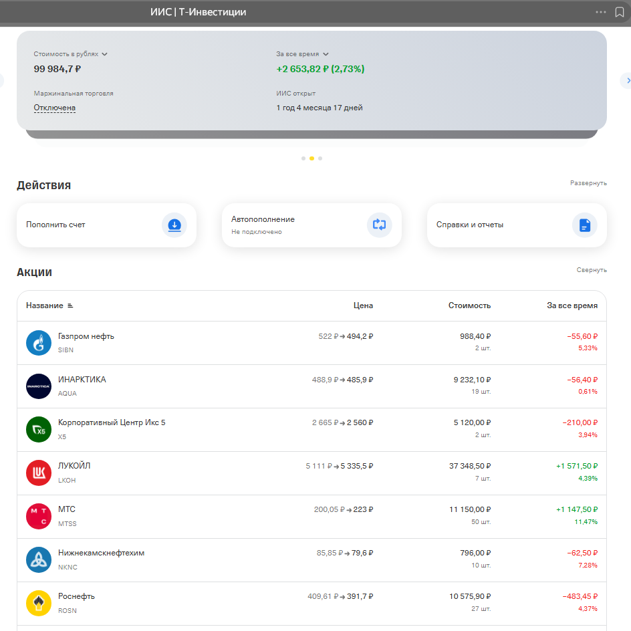631x631 pixels.
Task: Click the ИНАРКТИКА logo
Action: point(39,386)
